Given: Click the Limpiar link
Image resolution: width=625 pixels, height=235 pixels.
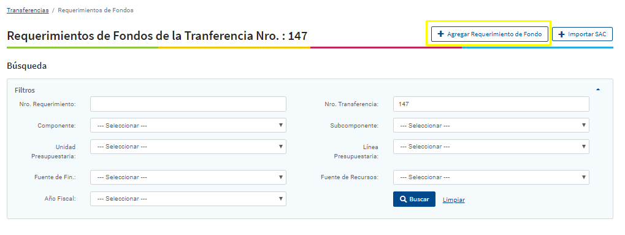Looking at the screenshot, I should 454,200.
